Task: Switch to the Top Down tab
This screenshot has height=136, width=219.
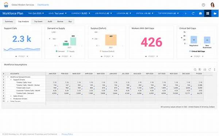Action: [38, 21]
